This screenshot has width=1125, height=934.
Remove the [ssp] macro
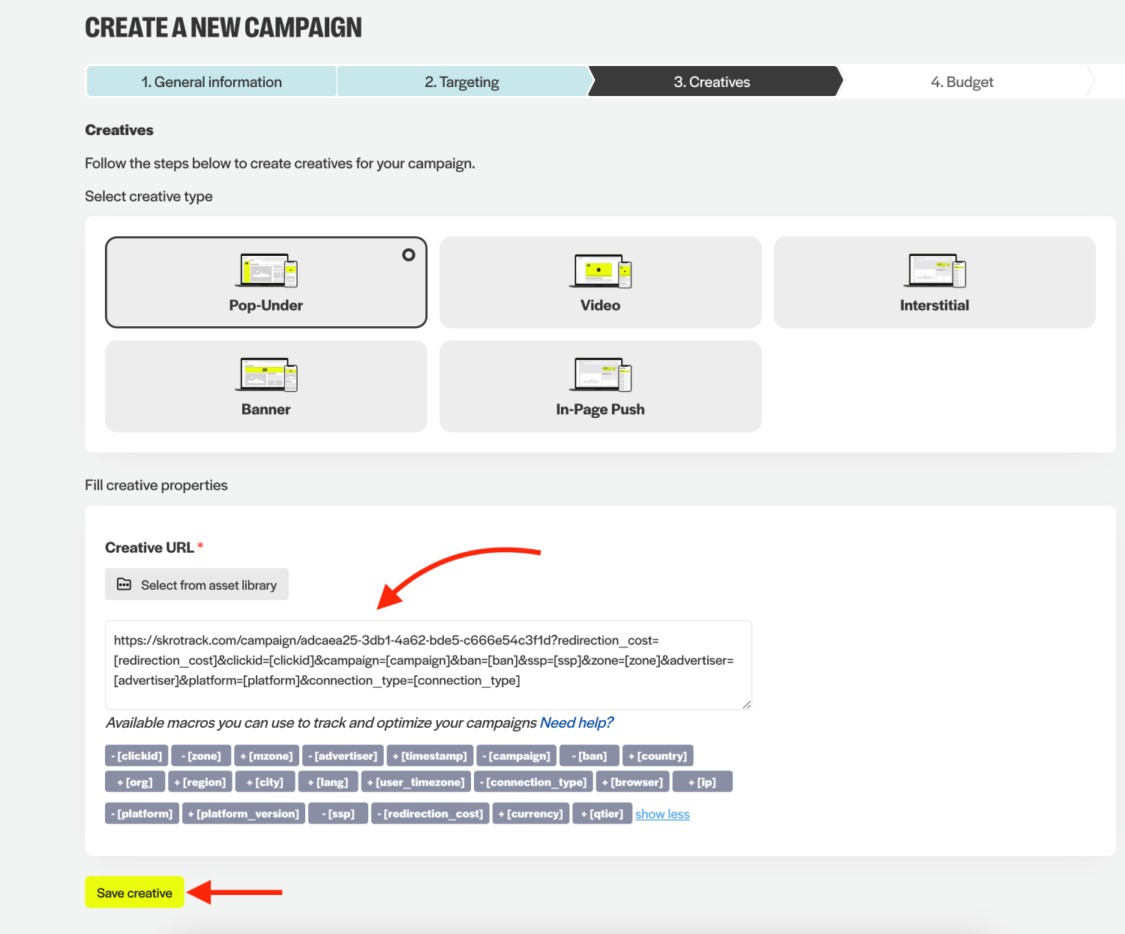338,813
